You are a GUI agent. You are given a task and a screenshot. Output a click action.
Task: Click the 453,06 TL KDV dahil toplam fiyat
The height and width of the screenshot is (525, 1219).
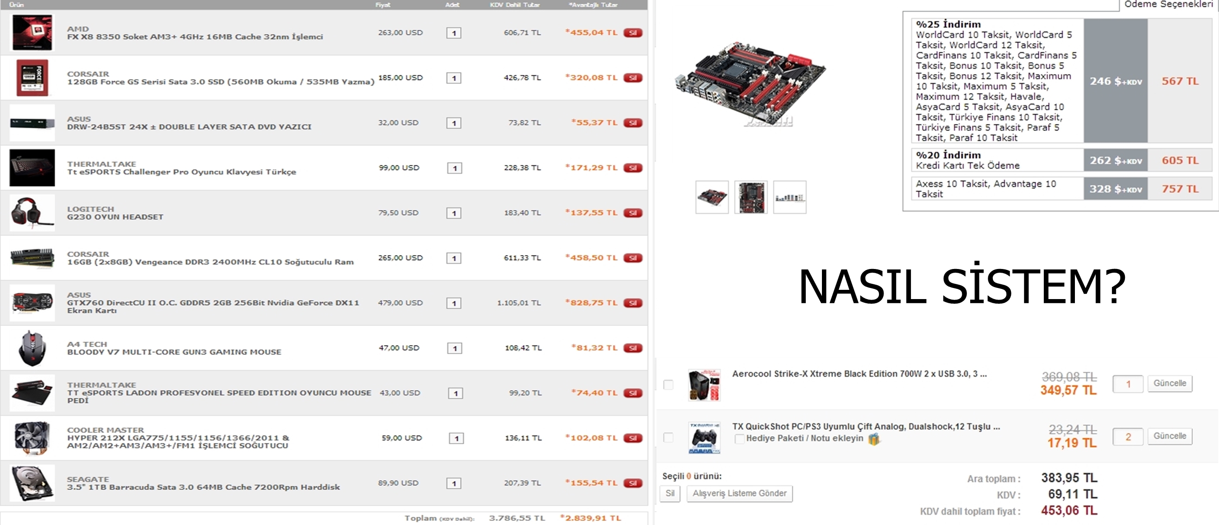point(1069,511)
